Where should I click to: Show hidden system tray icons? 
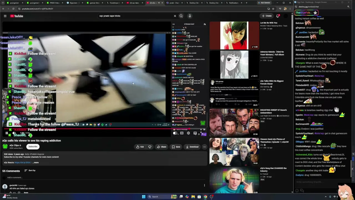coord(326,197)
